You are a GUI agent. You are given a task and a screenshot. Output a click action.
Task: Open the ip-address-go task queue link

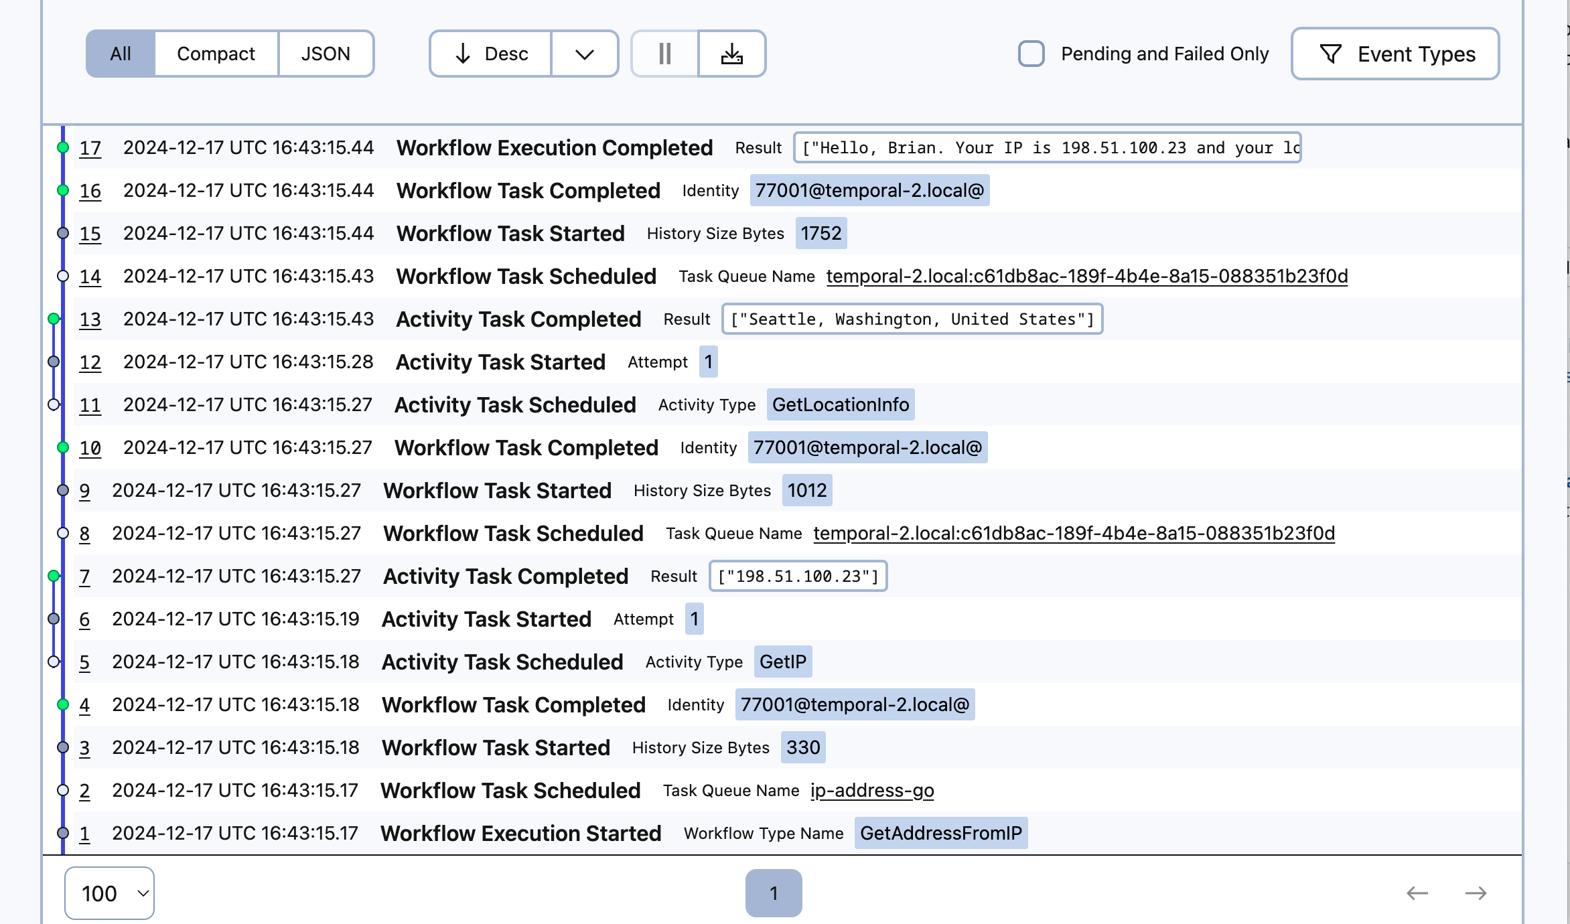(x=871, y=790)
